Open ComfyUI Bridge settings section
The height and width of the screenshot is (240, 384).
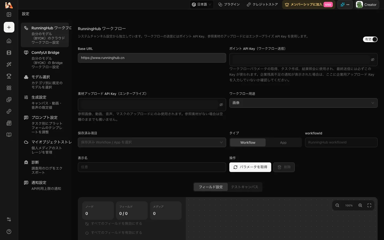[x=45, y=59]
